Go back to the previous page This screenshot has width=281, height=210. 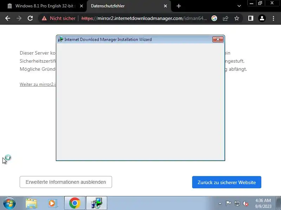tap(8, 18)
